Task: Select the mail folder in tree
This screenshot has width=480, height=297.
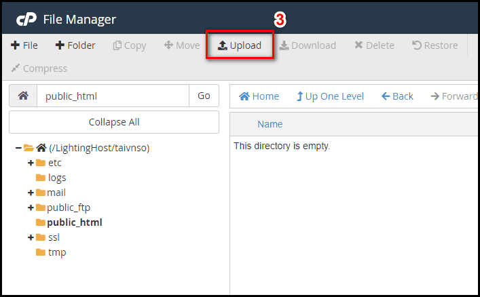Action: [x=56, y=193]
